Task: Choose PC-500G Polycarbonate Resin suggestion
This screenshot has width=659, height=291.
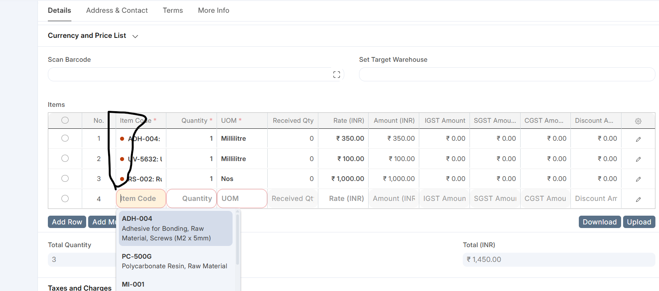Action: (x=176, y=261)
